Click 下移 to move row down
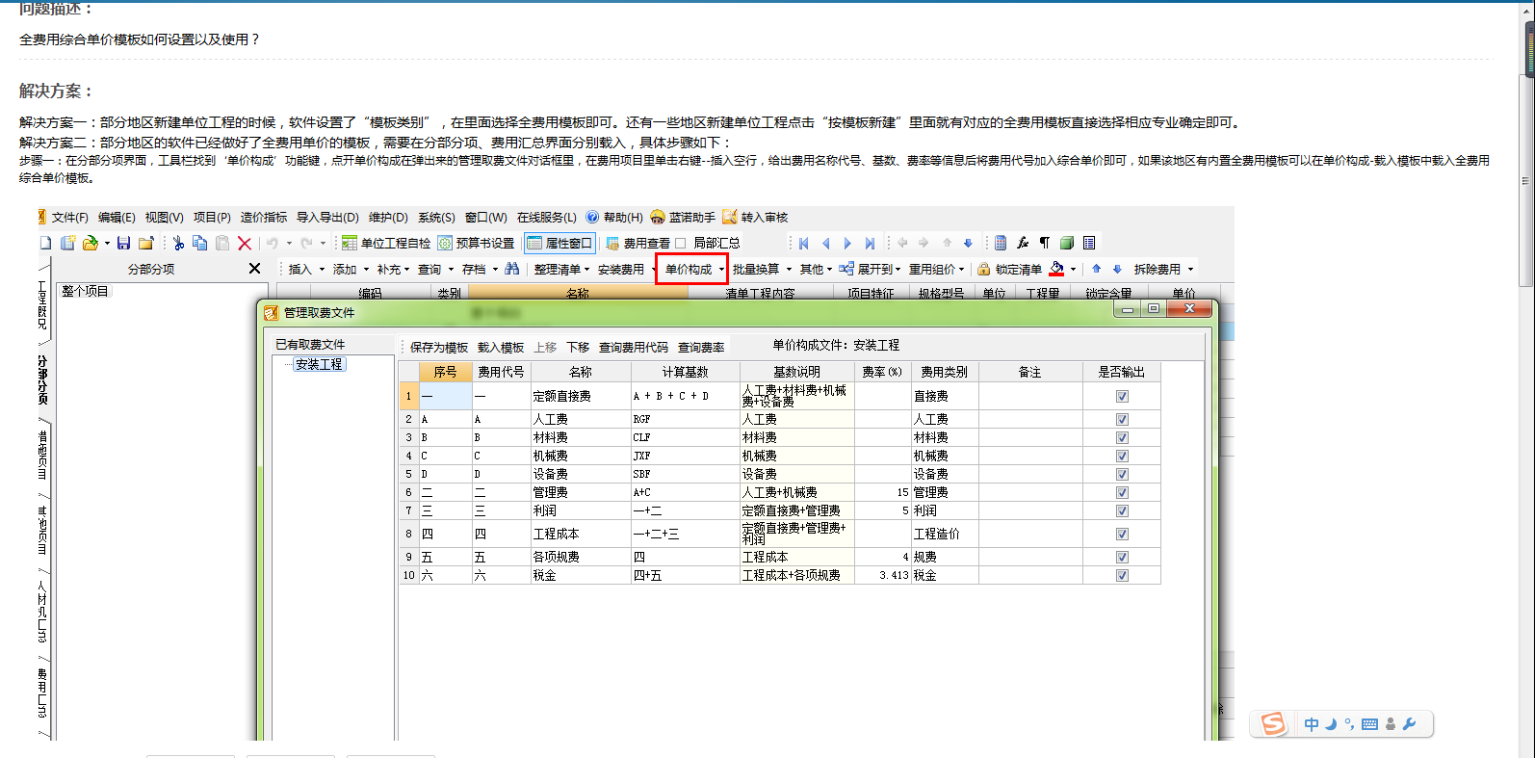 point(578,347)
